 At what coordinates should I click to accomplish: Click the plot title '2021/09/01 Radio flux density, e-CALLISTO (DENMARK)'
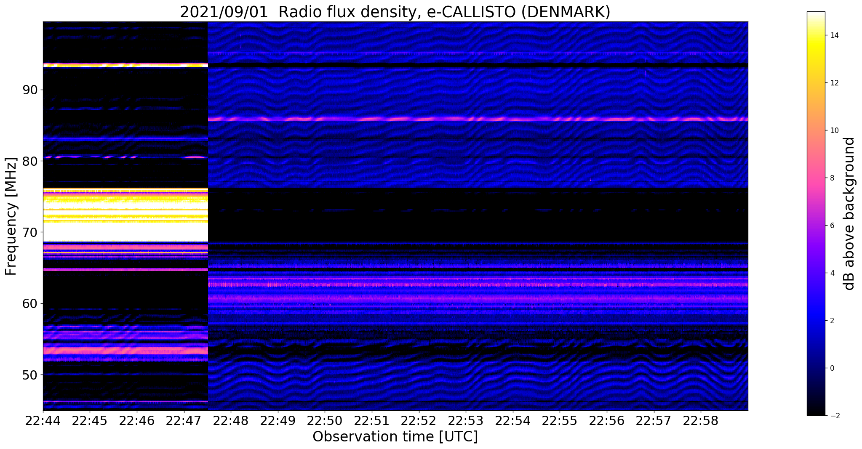(395, 12)
